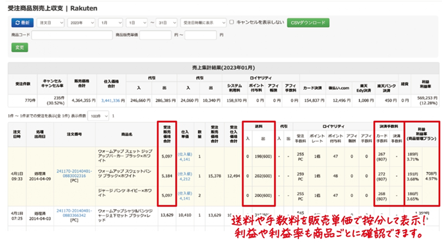Tick the キャンセルを表示しない checkbox
446x244 pixels.
(231, 23)
